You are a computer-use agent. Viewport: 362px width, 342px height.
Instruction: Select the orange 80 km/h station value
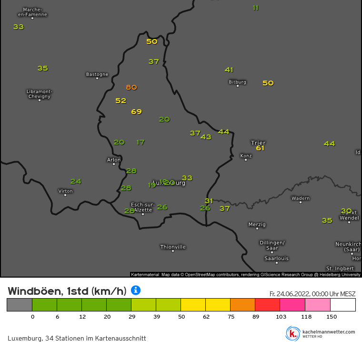(131, 87)
